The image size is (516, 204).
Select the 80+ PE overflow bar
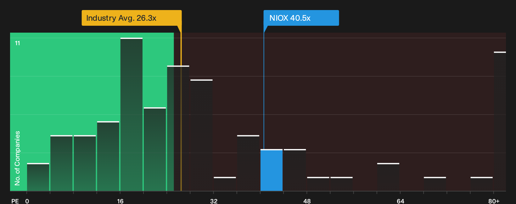tap(500, 121)
